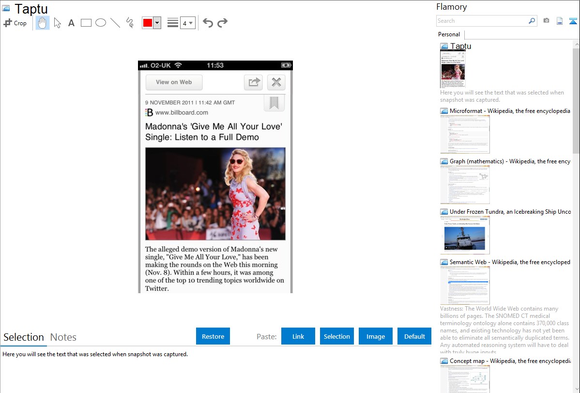Select the straight line tool
Screen dimensions: 580x393
115,23
